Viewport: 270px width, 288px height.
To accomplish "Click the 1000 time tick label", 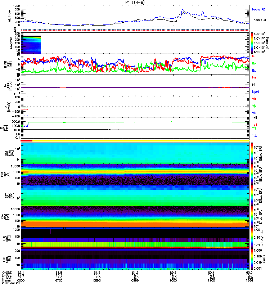I will coord(173,280).
